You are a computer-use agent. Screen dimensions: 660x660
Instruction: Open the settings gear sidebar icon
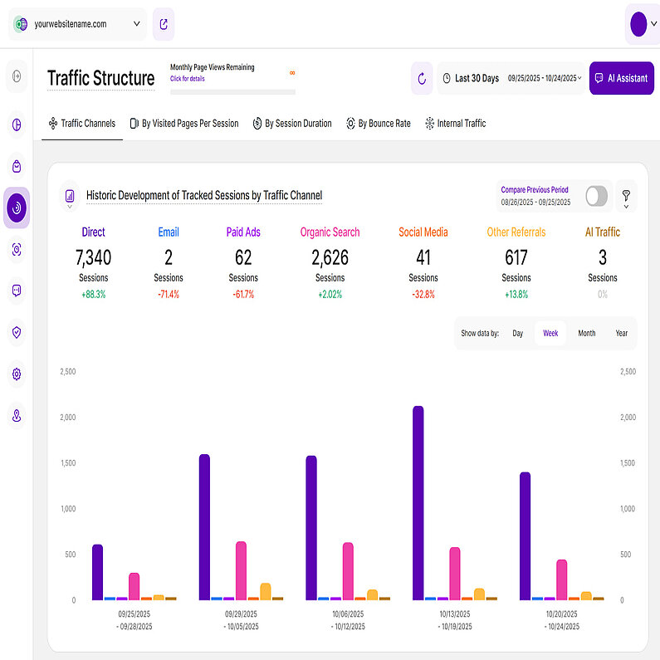17,374
